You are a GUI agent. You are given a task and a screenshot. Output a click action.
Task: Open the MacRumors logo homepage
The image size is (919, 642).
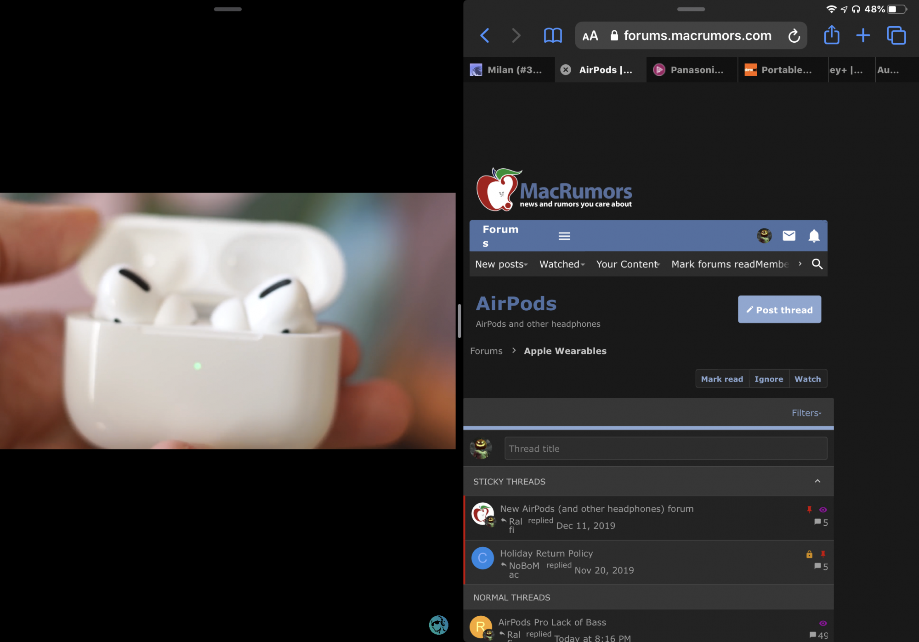[554, 190]
